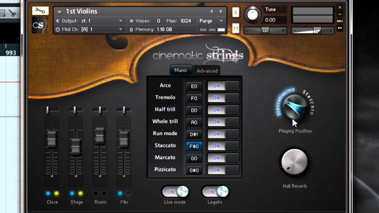Viewport: 379px width, 213px height.
Task: Toggle Pizzicato ON switch
Action: click(x=223, y=170)
